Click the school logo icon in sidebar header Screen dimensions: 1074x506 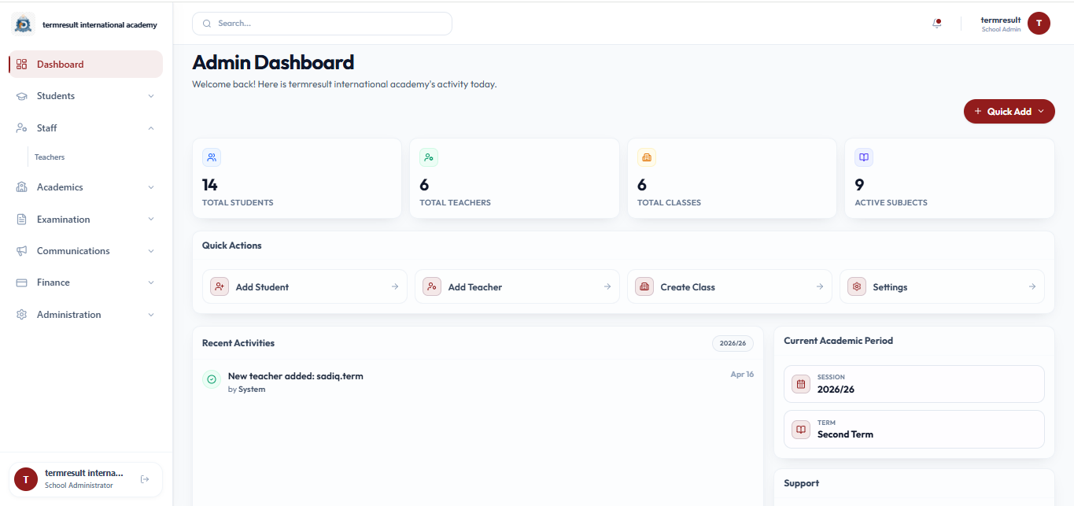point(24,24)
